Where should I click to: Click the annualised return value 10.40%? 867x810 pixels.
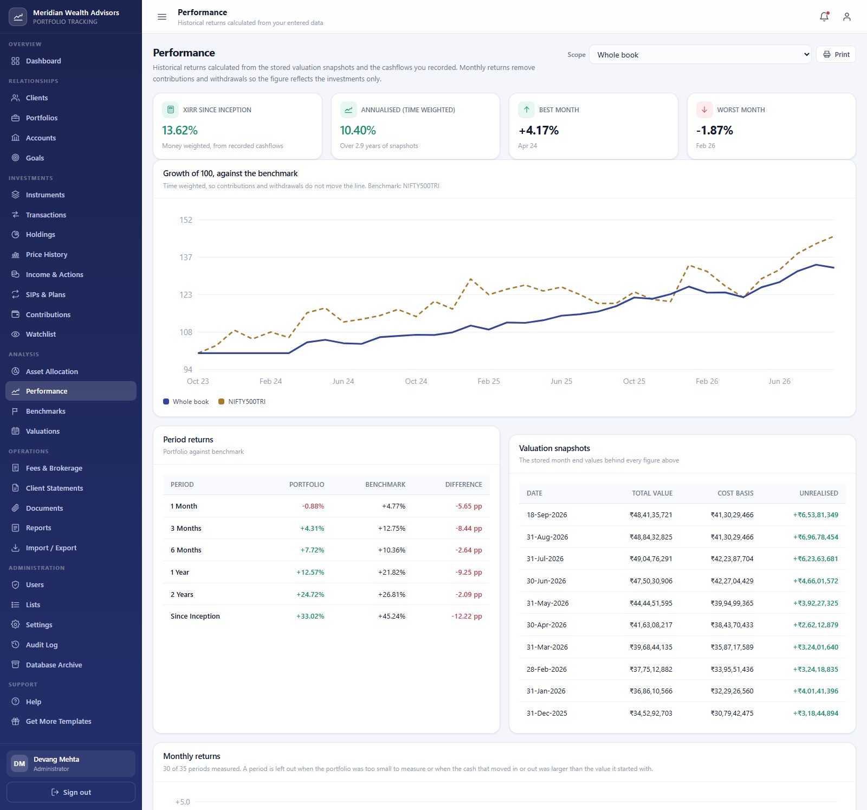tap(358, 131)
